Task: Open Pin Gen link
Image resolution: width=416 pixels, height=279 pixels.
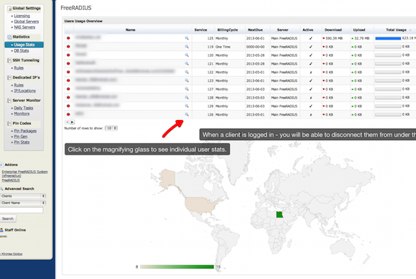Action: 21,137
